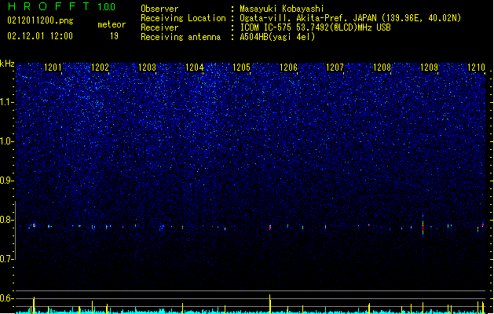The height and width of the screenshot is (314, 494).
Task: Click the HROFFT 1.00 title text
Action: [62, 6]
